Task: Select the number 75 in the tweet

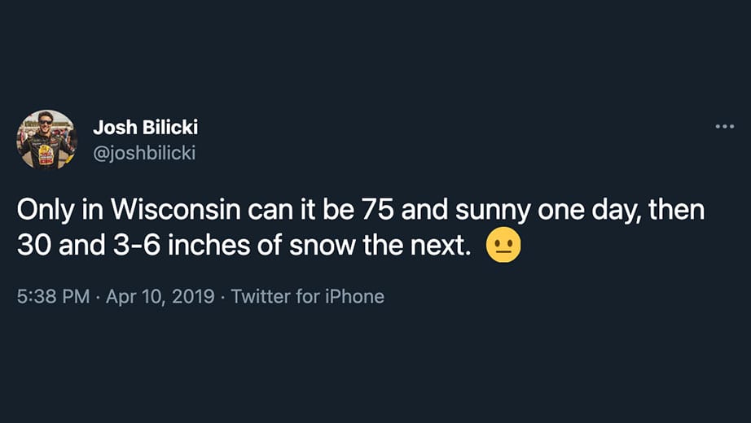Action: [377, 210]
